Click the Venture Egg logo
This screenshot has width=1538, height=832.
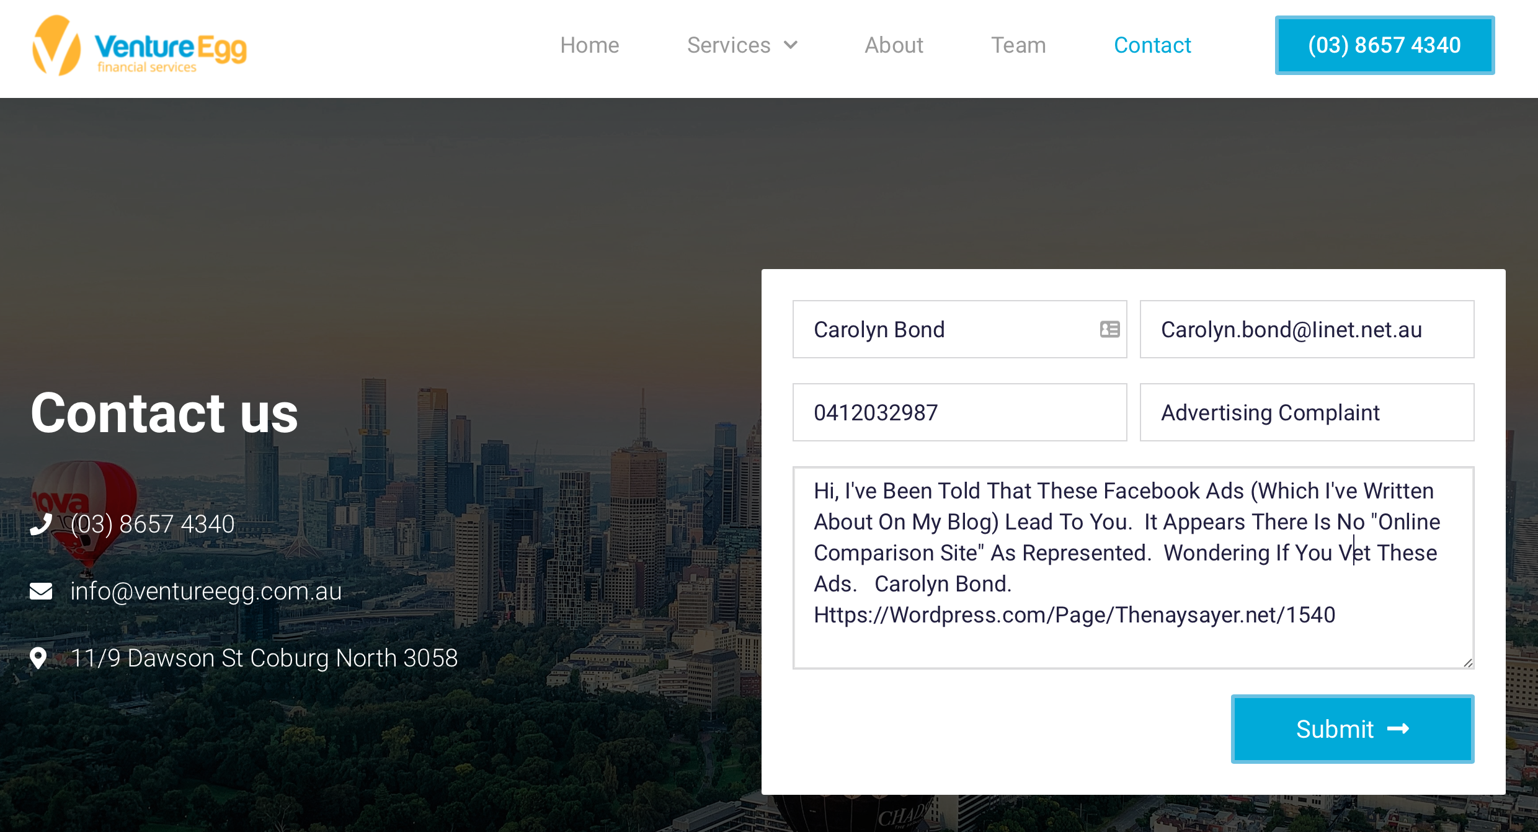[x=140, y=46]
